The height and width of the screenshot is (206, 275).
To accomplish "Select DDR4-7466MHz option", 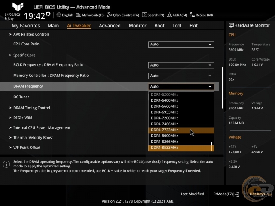I will [181, 124].
